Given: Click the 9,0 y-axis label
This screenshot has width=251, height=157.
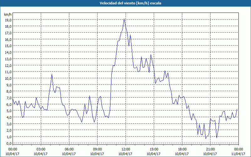Looking at the screenshot, I should [x=9, y=85].
